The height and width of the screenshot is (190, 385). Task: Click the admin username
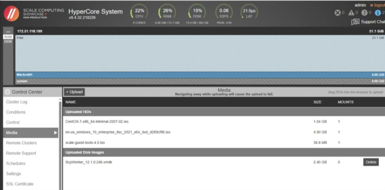[x=360, y=5]
